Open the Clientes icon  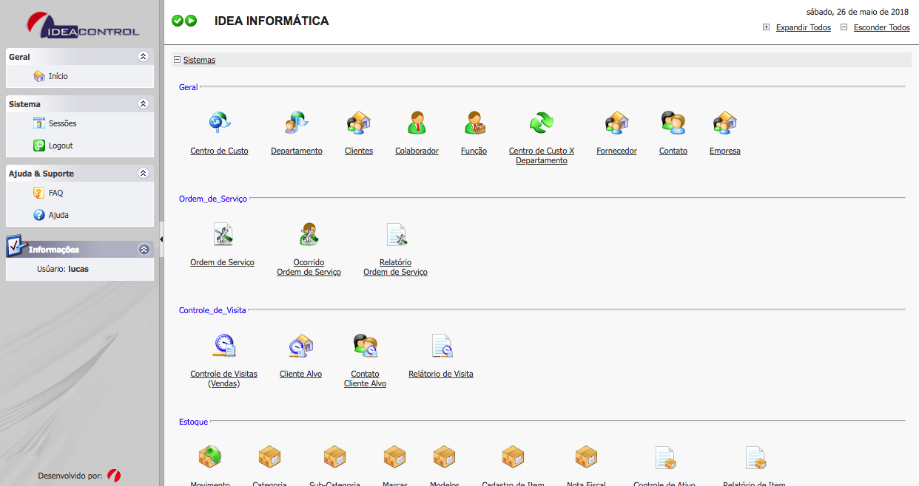pyautogui.click(x=359, y=122)
